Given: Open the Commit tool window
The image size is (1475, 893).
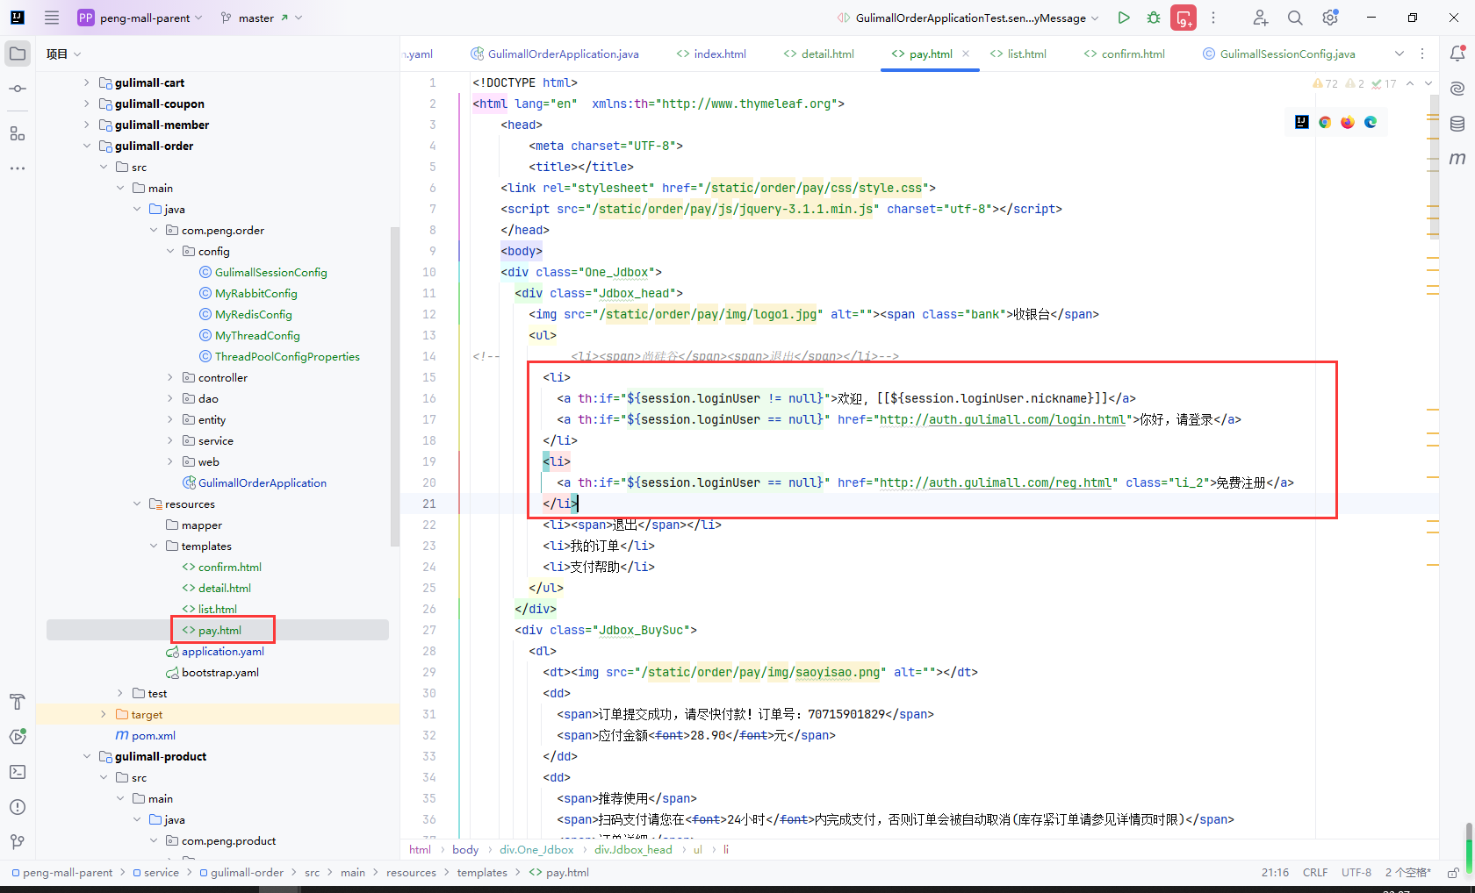Looking at the screenshot, I should click(x=18, y=89).
